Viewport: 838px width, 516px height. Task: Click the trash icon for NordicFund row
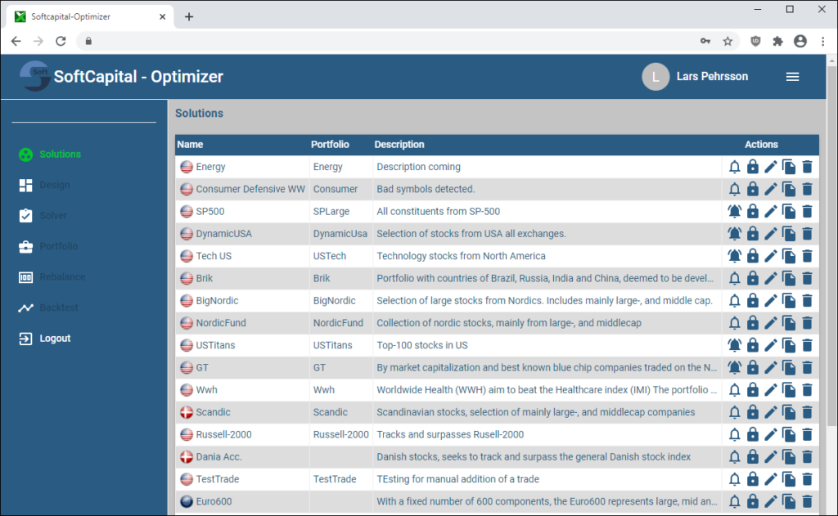coord(807,323)
